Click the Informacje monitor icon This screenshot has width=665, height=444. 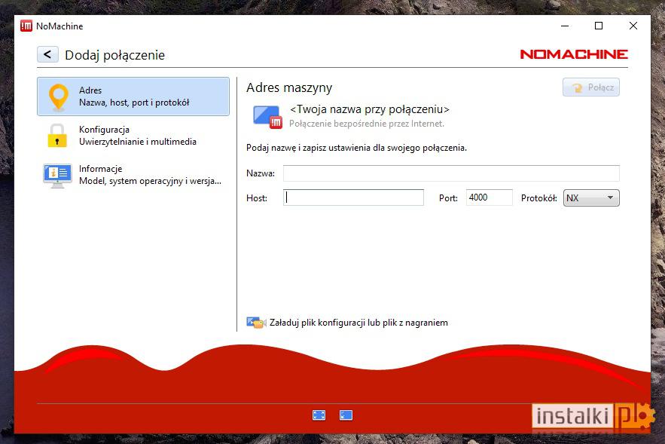[x=57, y=176]
